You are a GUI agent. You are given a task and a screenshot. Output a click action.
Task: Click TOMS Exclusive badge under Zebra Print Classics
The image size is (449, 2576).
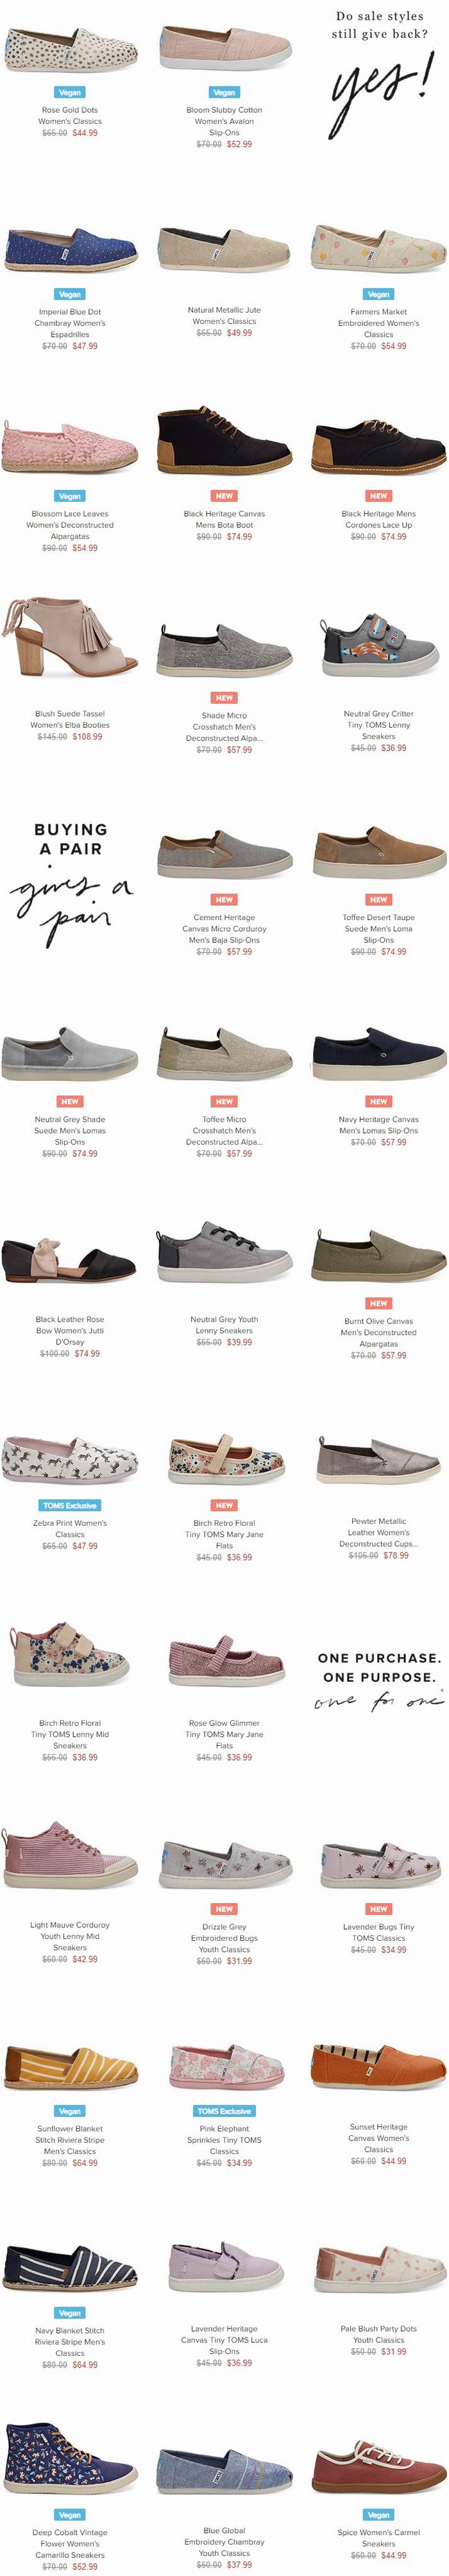[x=70, y=1505]
